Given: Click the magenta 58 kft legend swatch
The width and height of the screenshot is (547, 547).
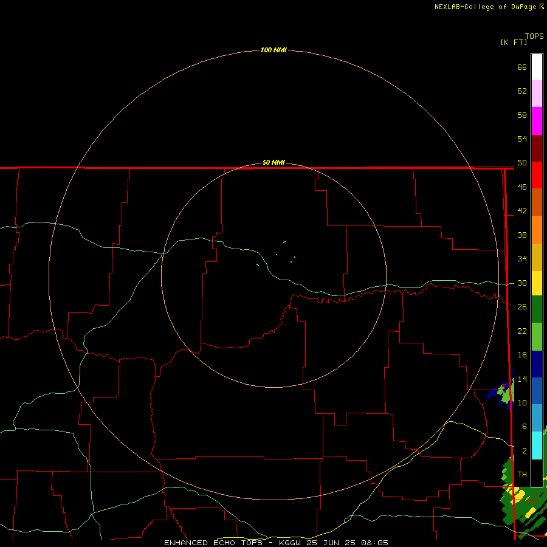Looking at the screenshot, I should pos(537,121).
